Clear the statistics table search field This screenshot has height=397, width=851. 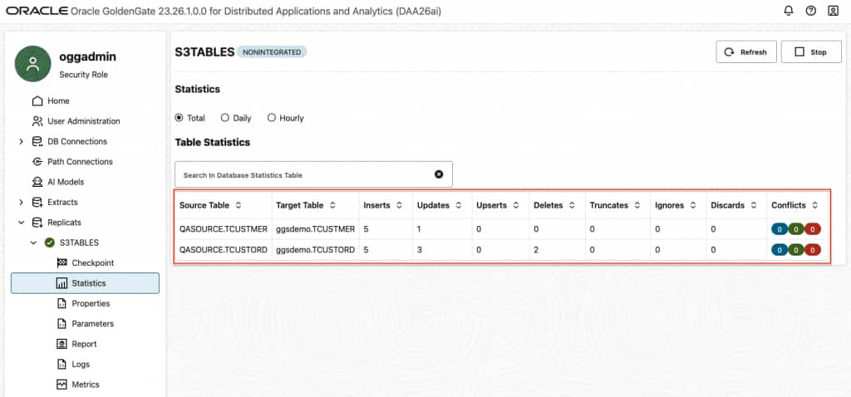point(439,174)
